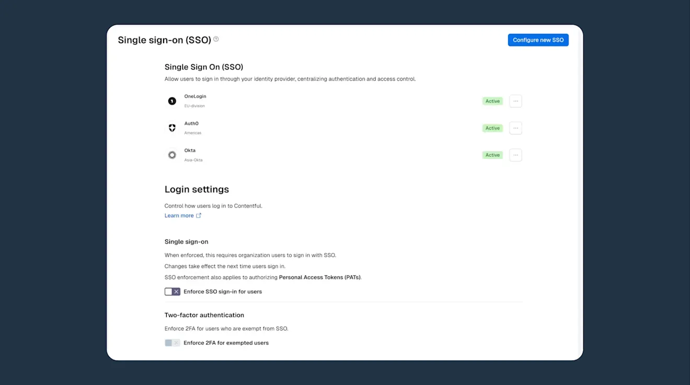The image size is (690, 385).
Task: Click the Personal Access Tokens (PATs) bold text
Action: click(x=320, y=277)
